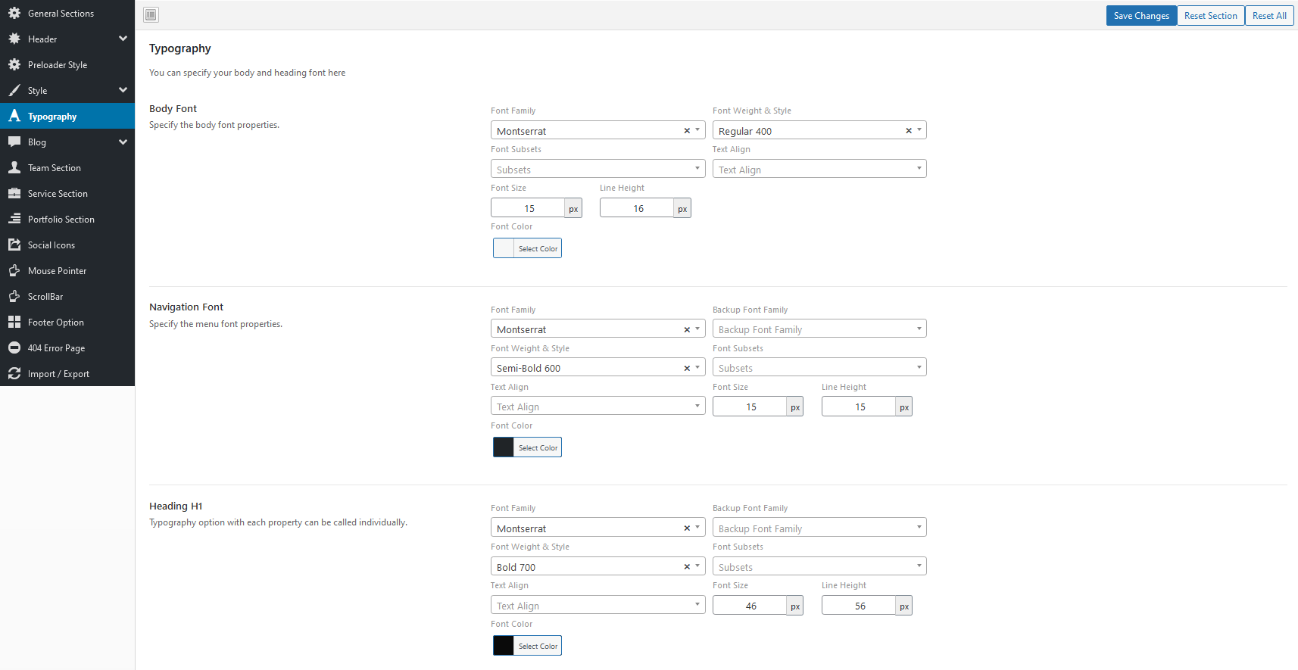Open Navigation Font Weight Semi-Bold 600 dropdown

click(x=598, y=367)
